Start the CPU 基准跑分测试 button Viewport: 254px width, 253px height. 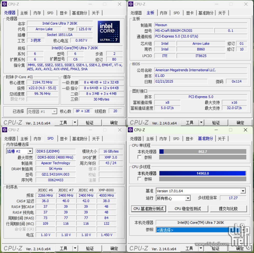click(149, 209)
